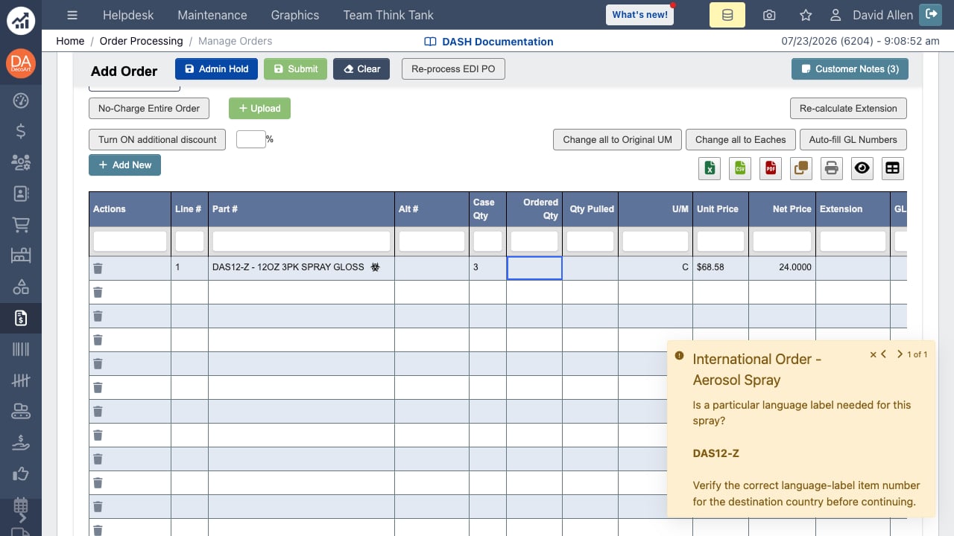This screenshot has width=954, height=536.
Task: Click the green Submit button
Action: click(296, 68)
